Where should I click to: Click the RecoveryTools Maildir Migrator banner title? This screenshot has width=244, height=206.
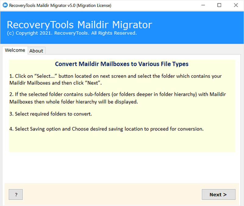tap(79, 25)
